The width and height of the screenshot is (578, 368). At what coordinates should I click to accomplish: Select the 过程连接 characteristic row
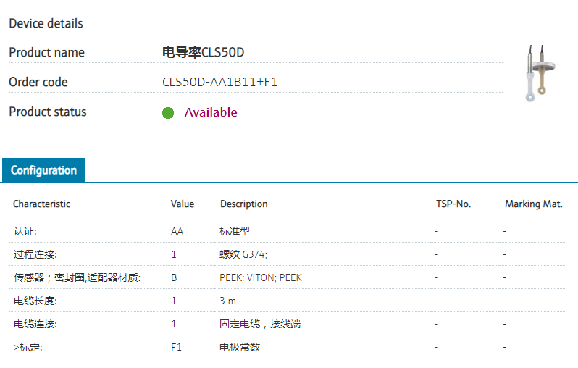click(x=35, y=254)
